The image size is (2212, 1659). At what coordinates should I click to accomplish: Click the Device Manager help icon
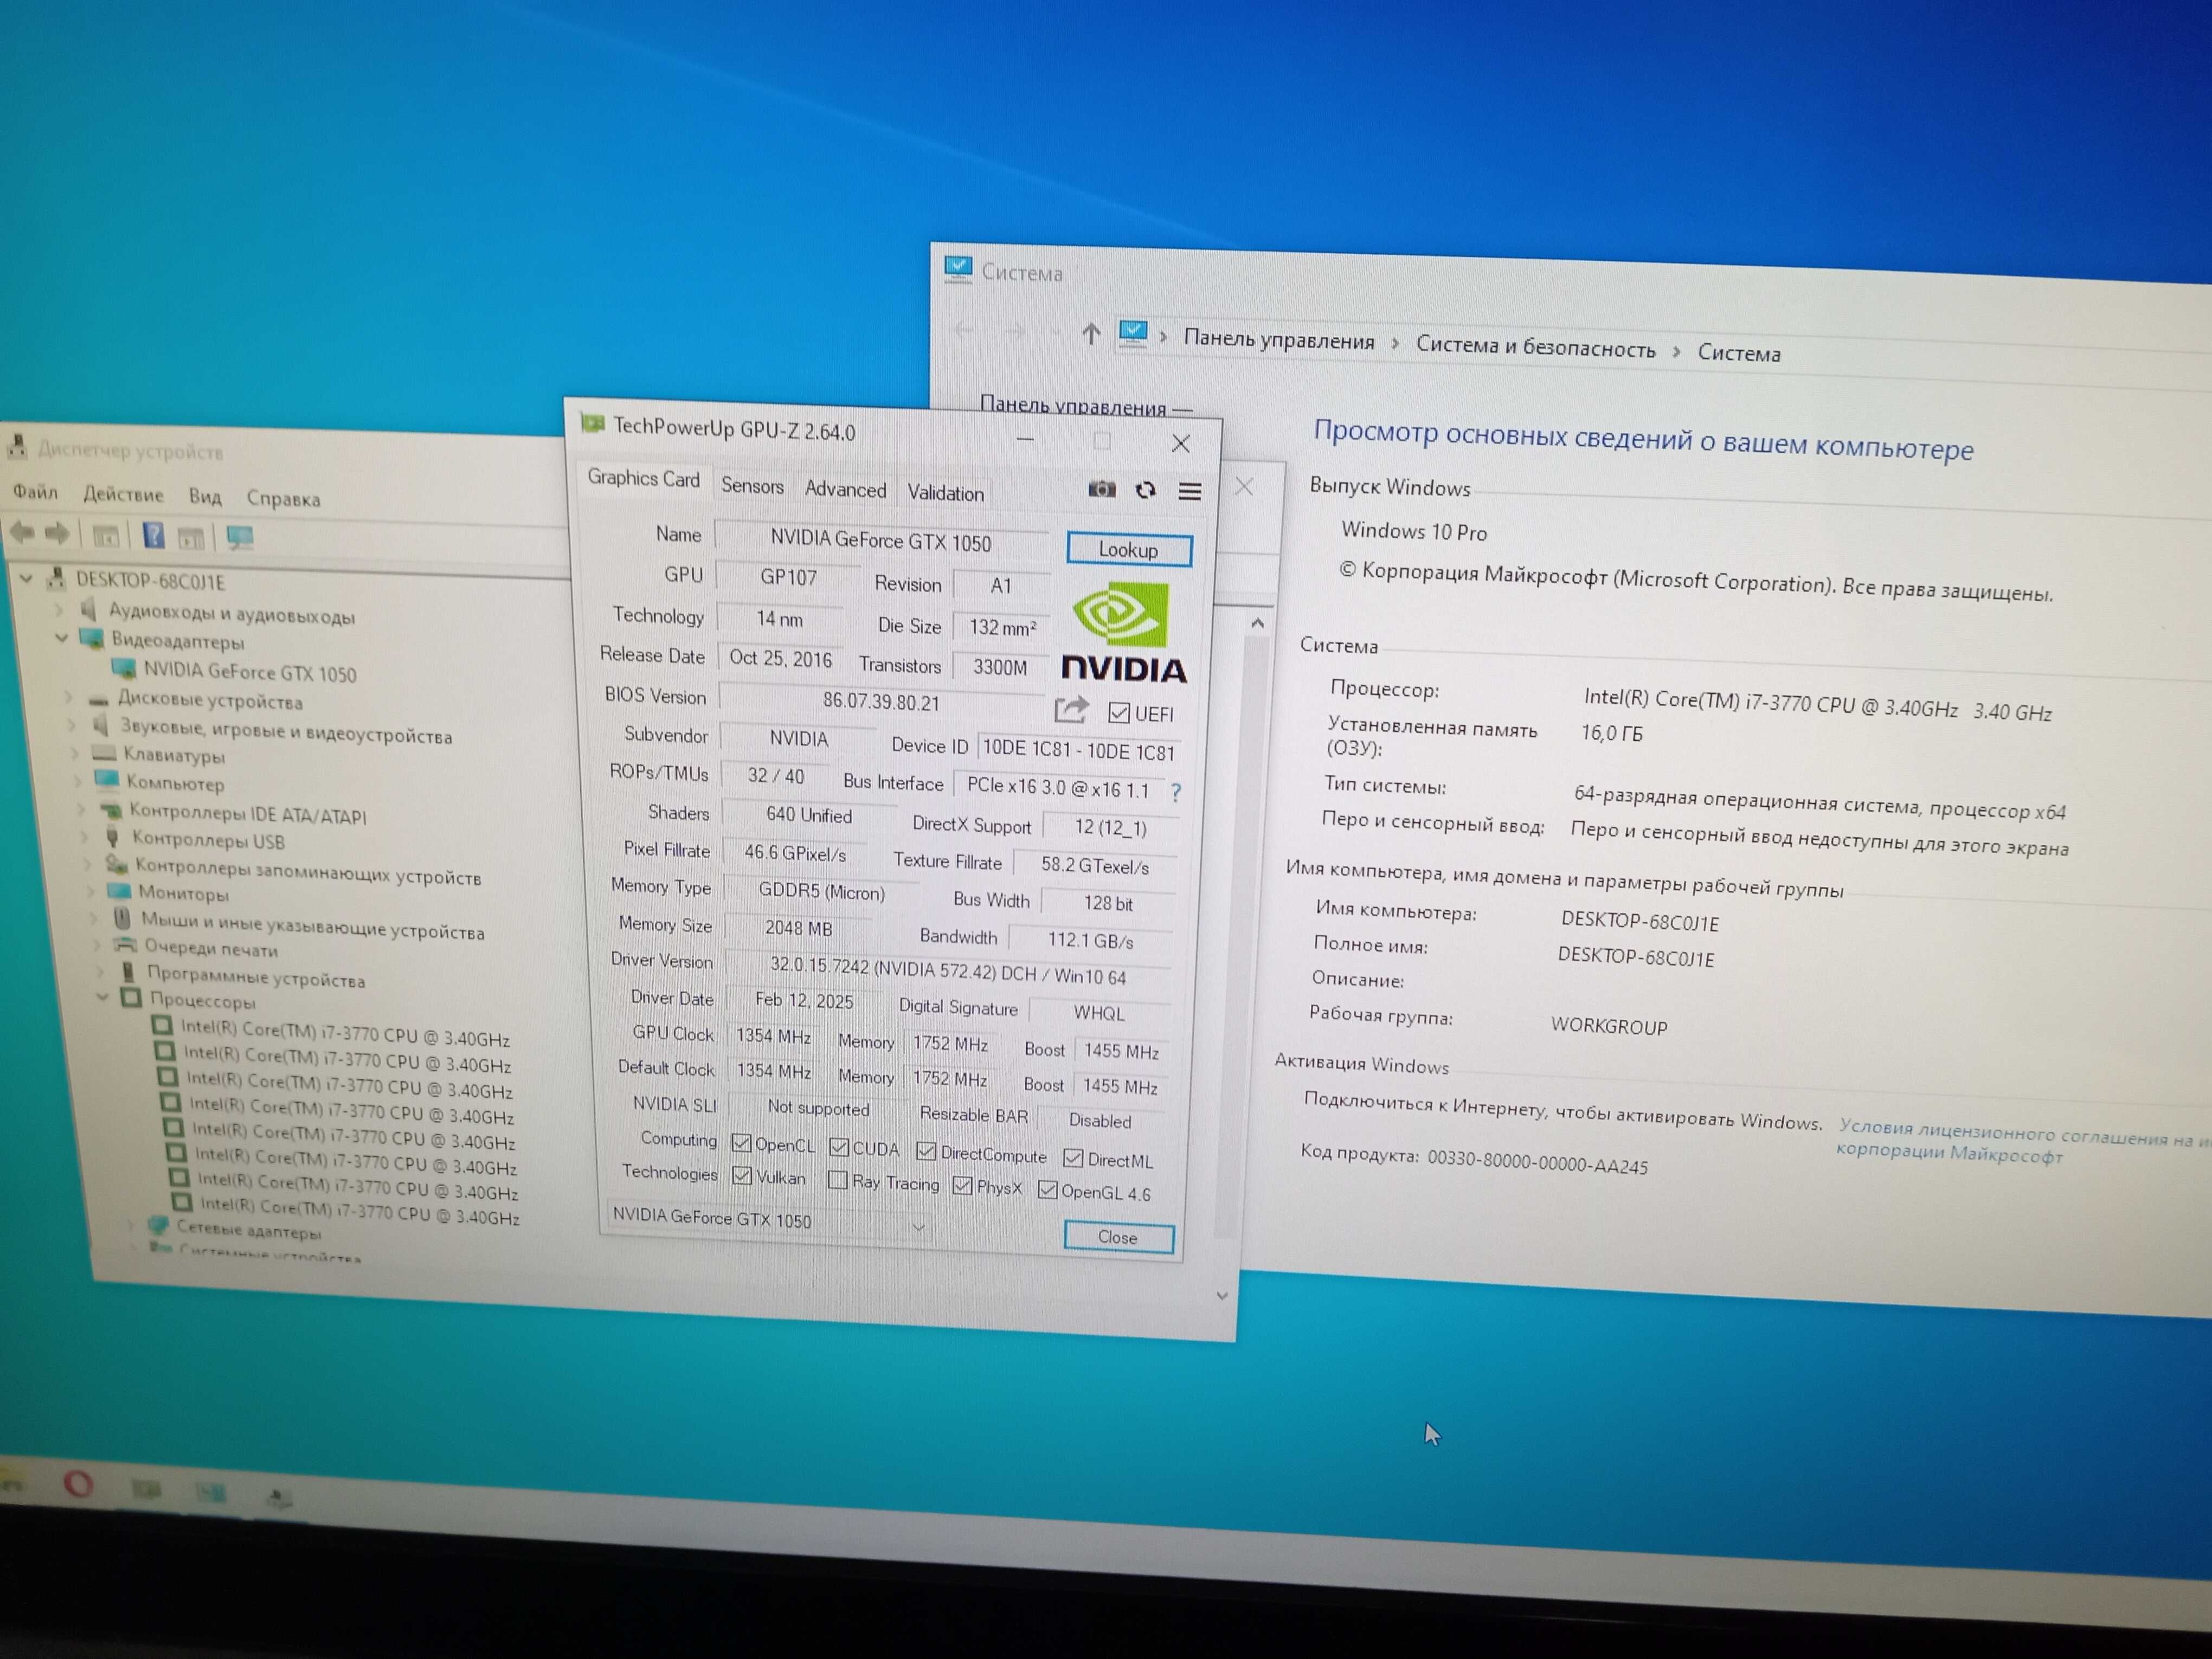point(153,536)
